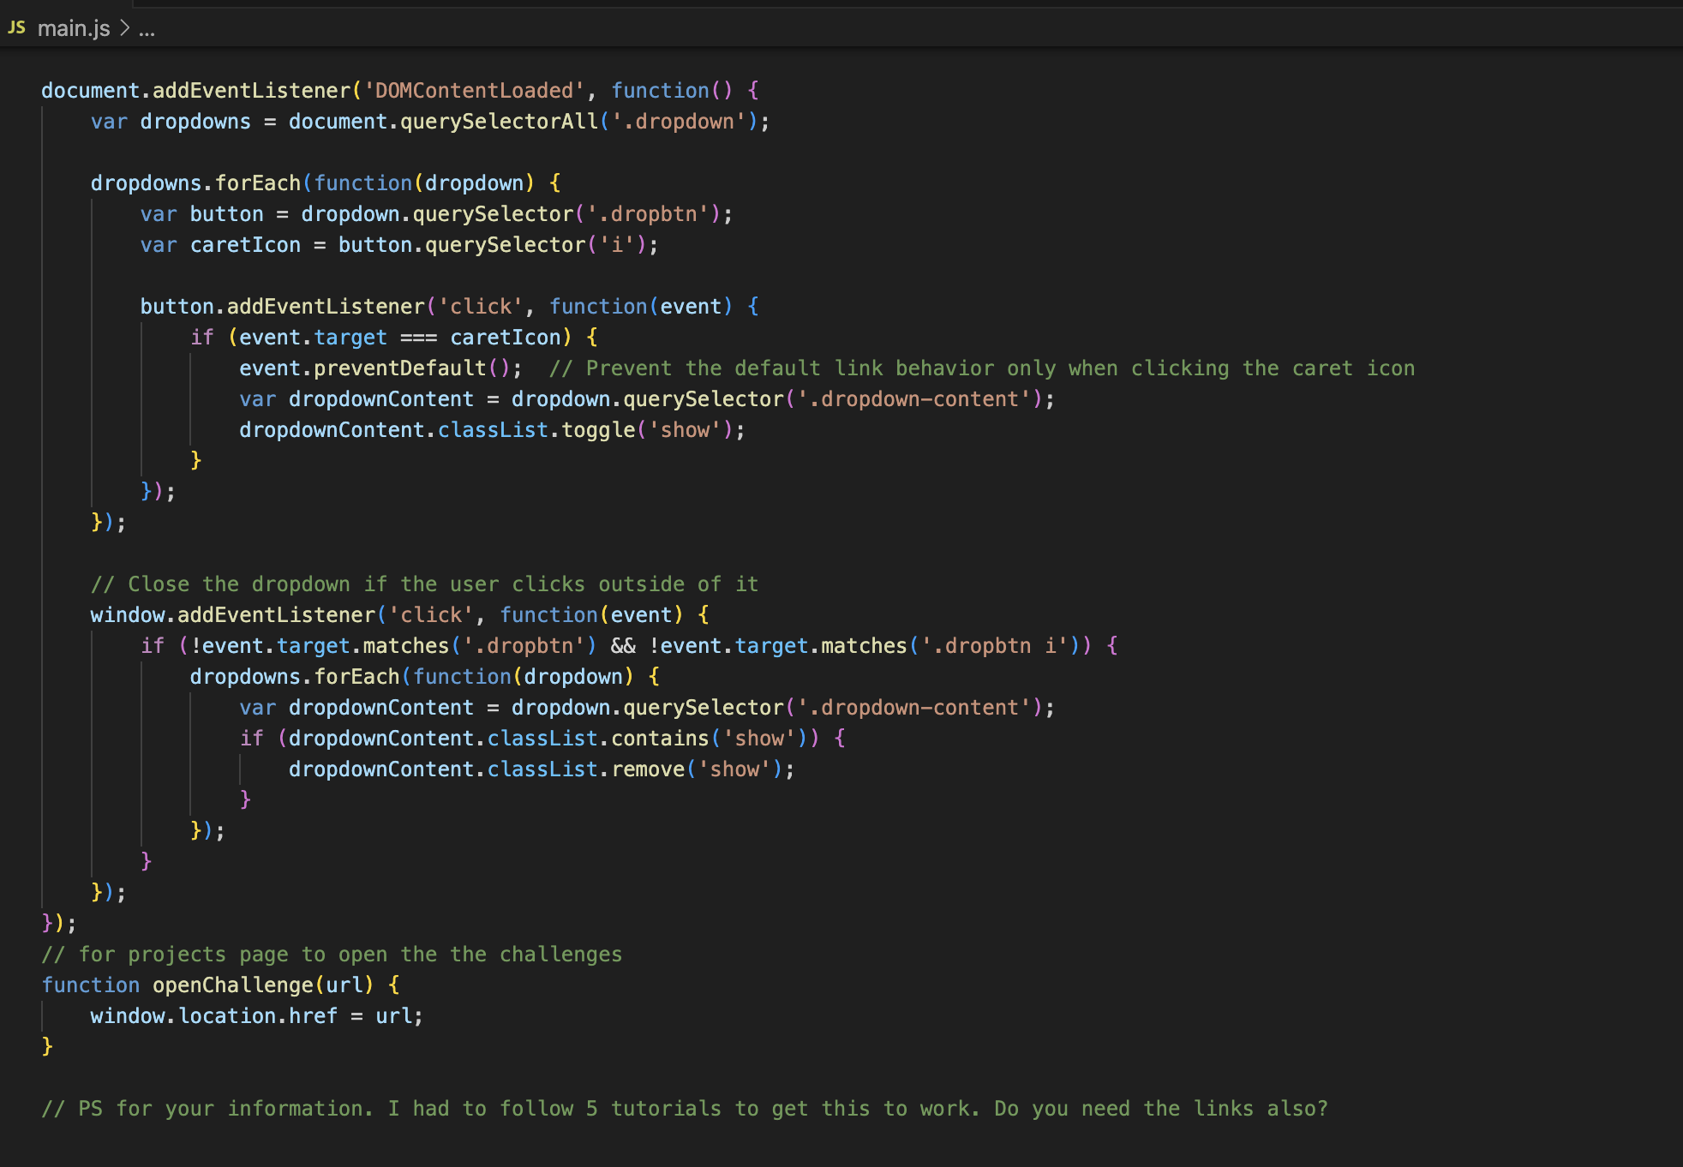Click the '.dropbtn i' selector string
Screen dimensions: 1683x1167
994,645
